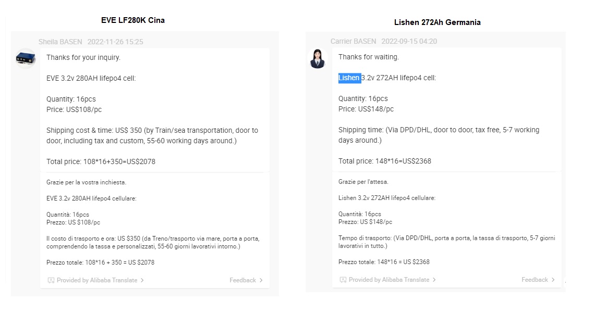Click the highlighted word 'Lishen'
Image resolution: width=607 pixels, height=312 pixels.
(x=349, y=78)
